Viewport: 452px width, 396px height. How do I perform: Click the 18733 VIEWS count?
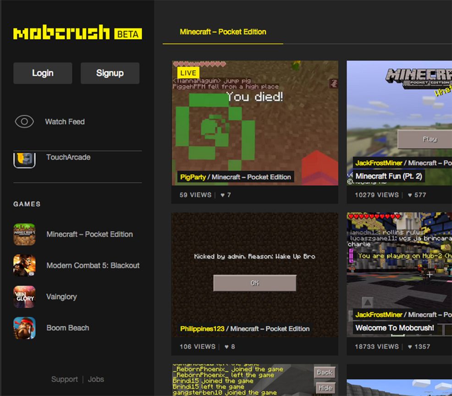377,346
